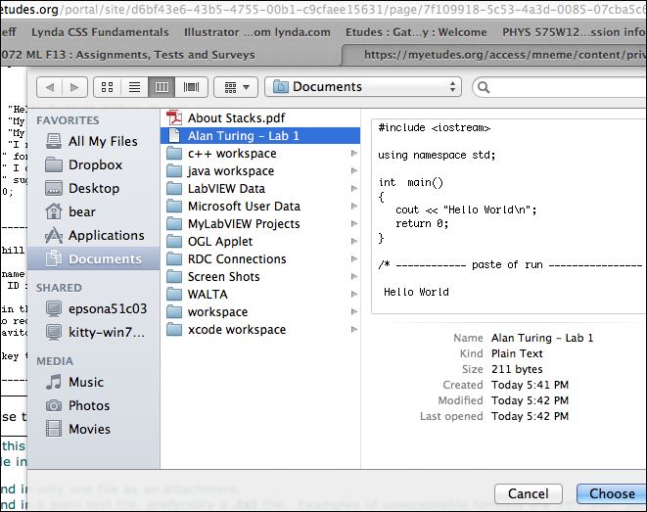The width and height of the screenshot is (647, 512).
Task: Expand Screen Shots via its arrow
Action: click(x=354, y=276)
